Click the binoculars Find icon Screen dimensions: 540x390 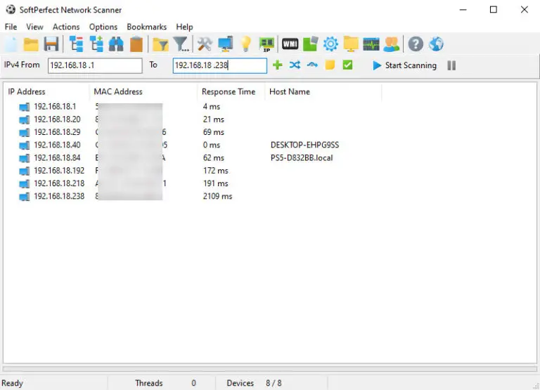pos(116,45)
